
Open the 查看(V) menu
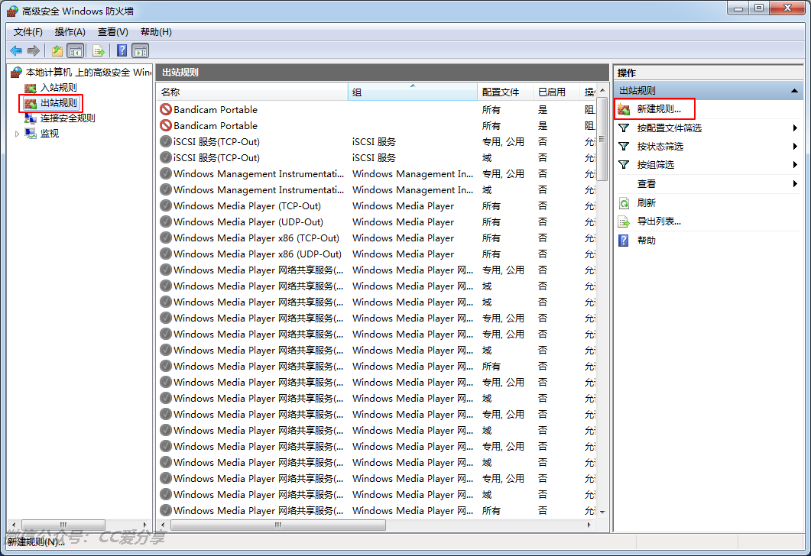click(x=113, y=32)
